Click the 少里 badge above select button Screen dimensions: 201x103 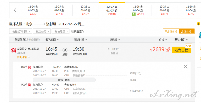pyautogui.click(x=188, y=46)
